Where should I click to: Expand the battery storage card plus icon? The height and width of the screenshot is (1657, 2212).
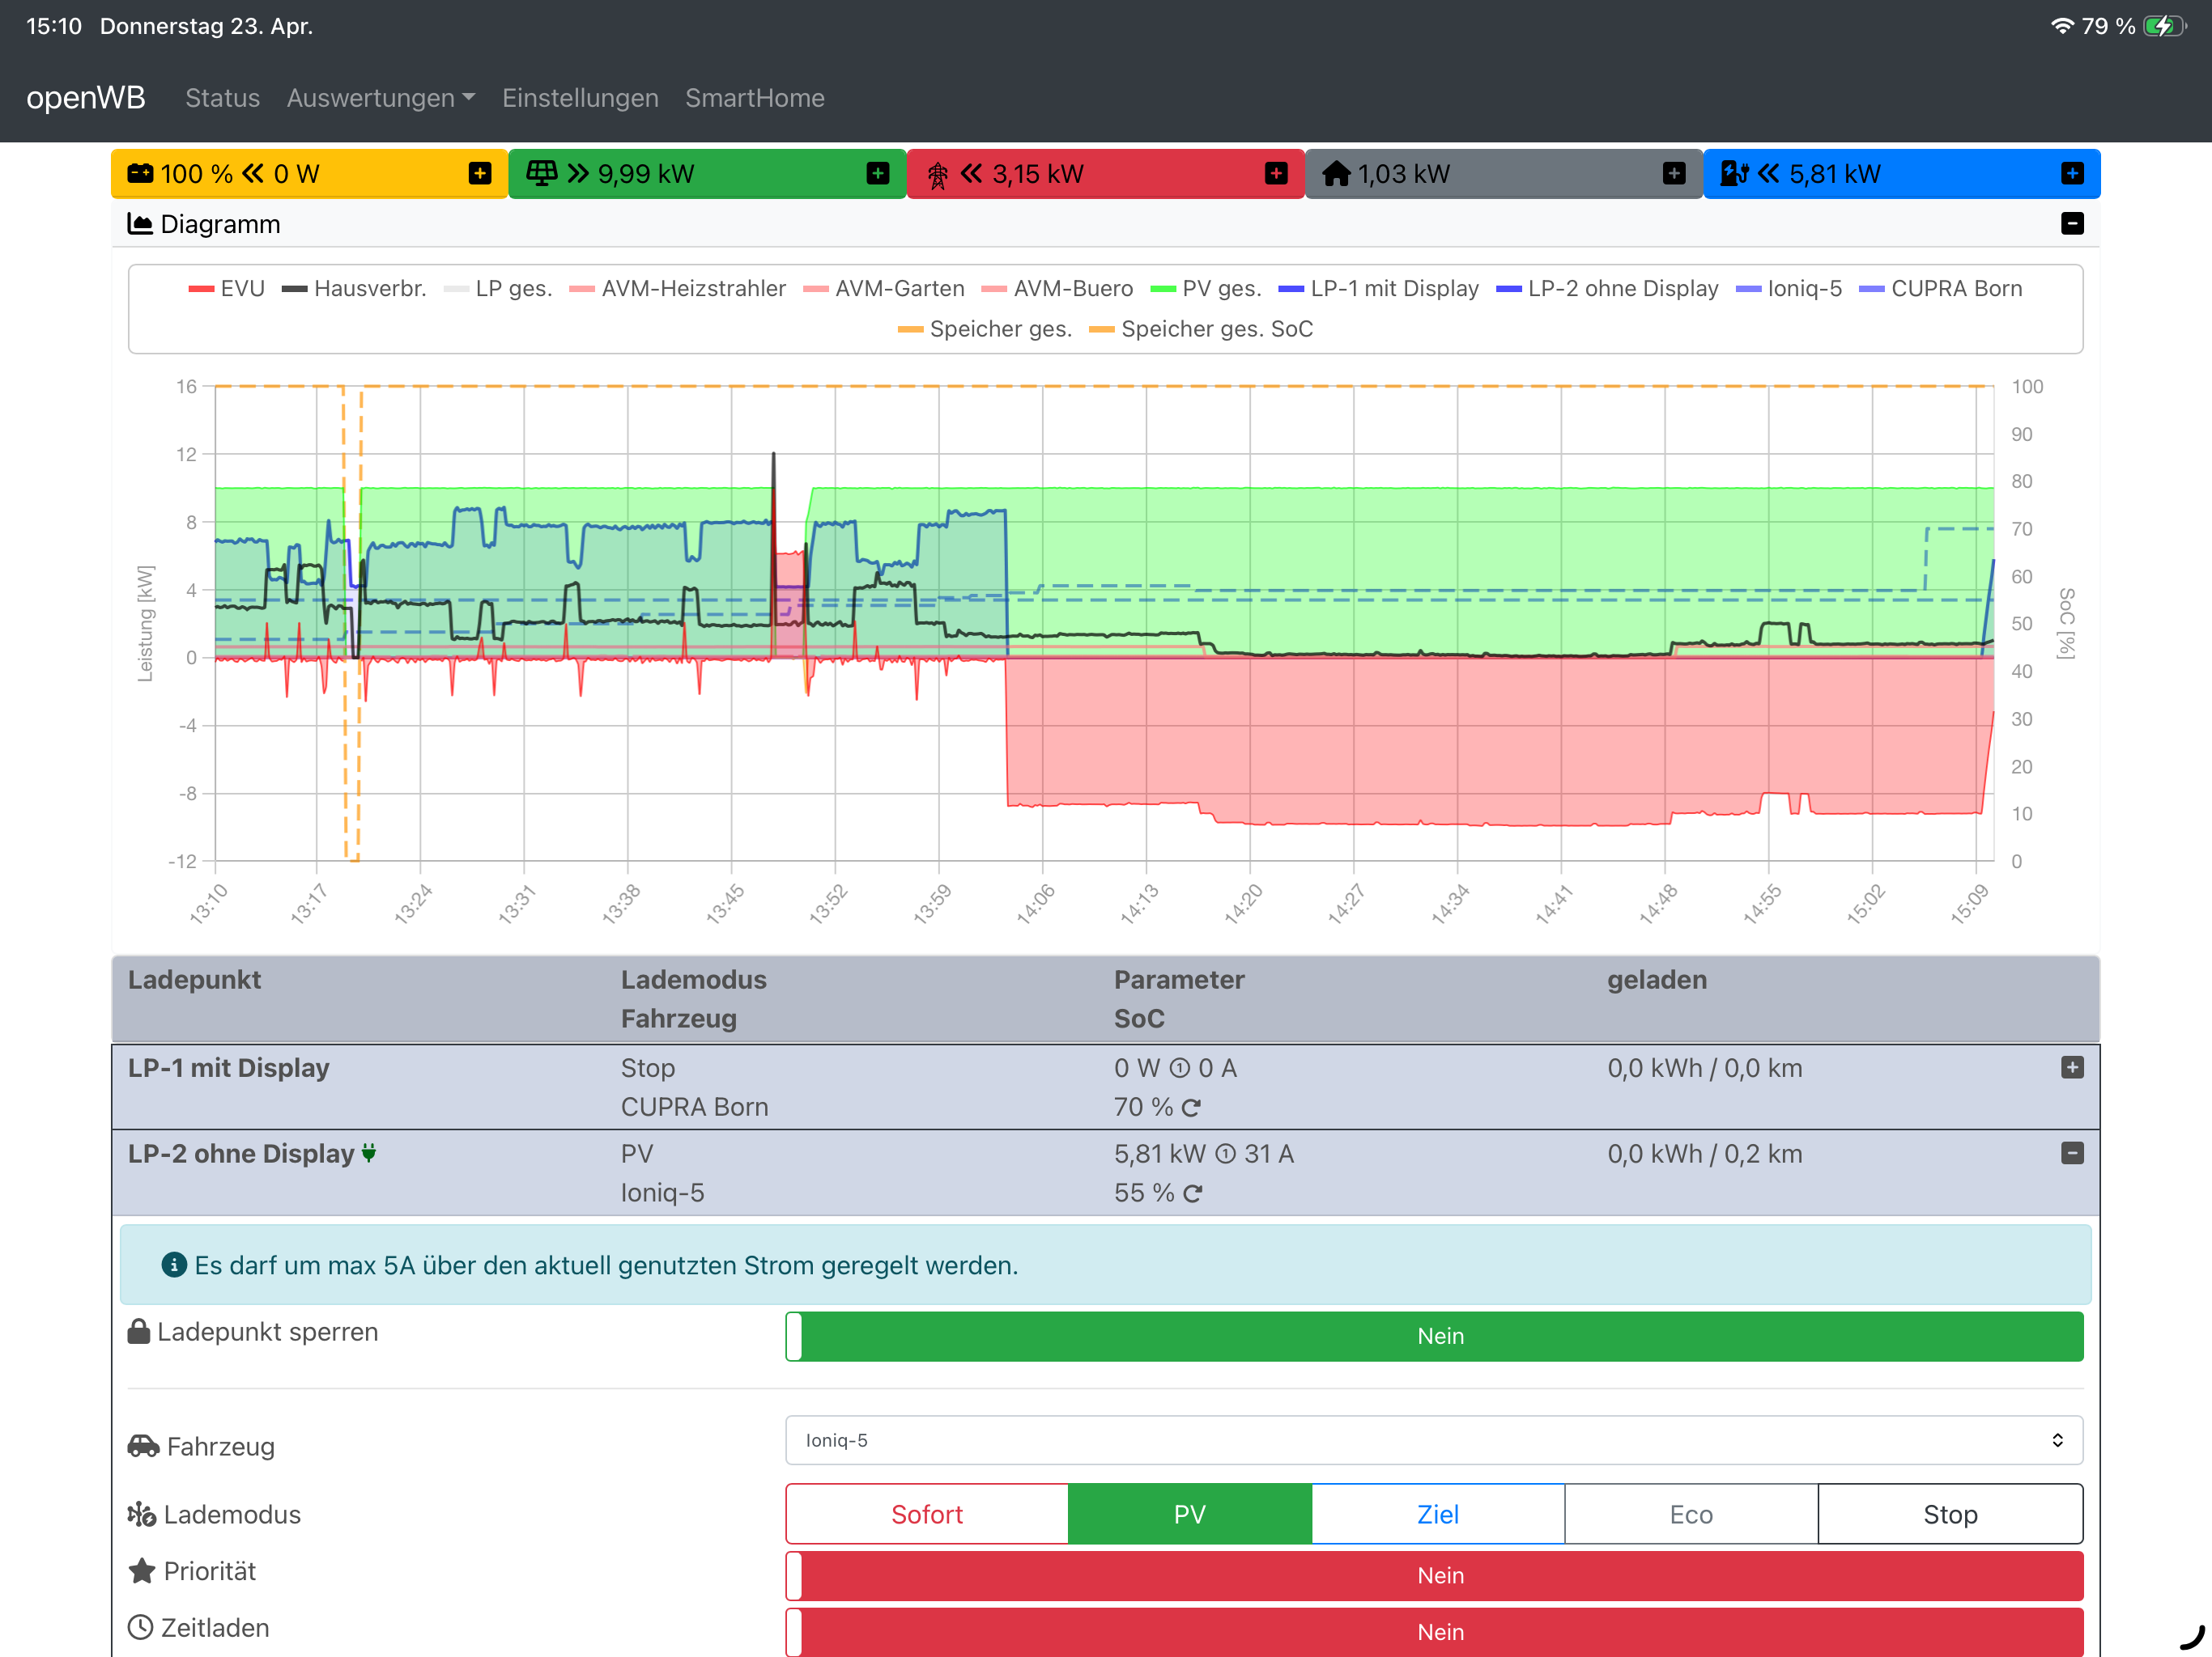(x=480, y=174)
